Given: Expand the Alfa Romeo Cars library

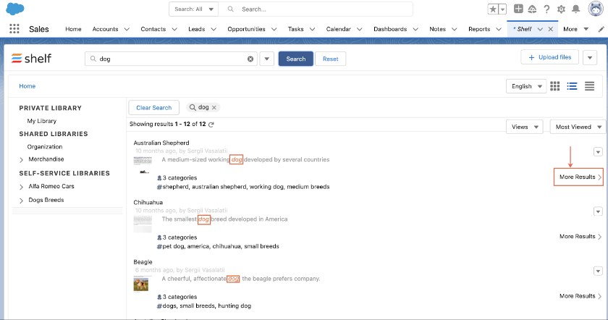Looking at the screenshot, I should [x=21, y=187].
